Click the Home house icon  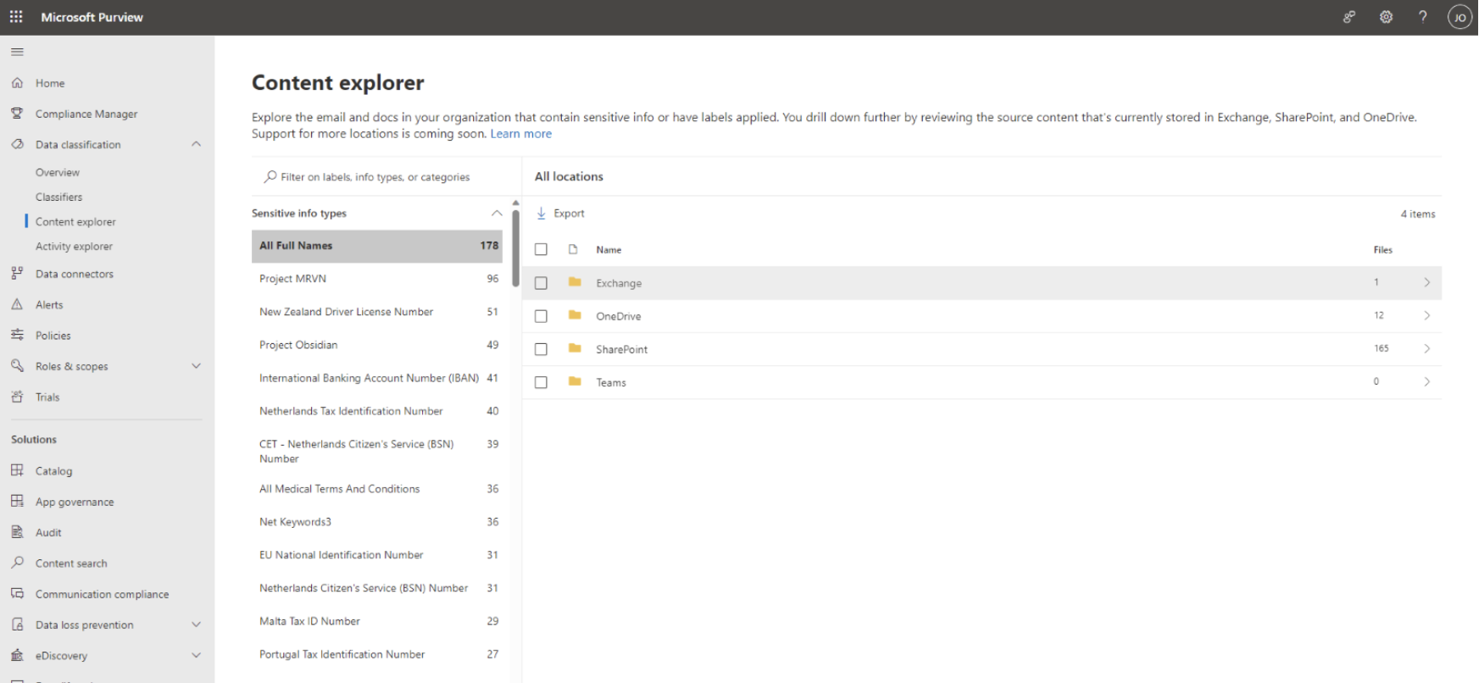pos(17,83)
